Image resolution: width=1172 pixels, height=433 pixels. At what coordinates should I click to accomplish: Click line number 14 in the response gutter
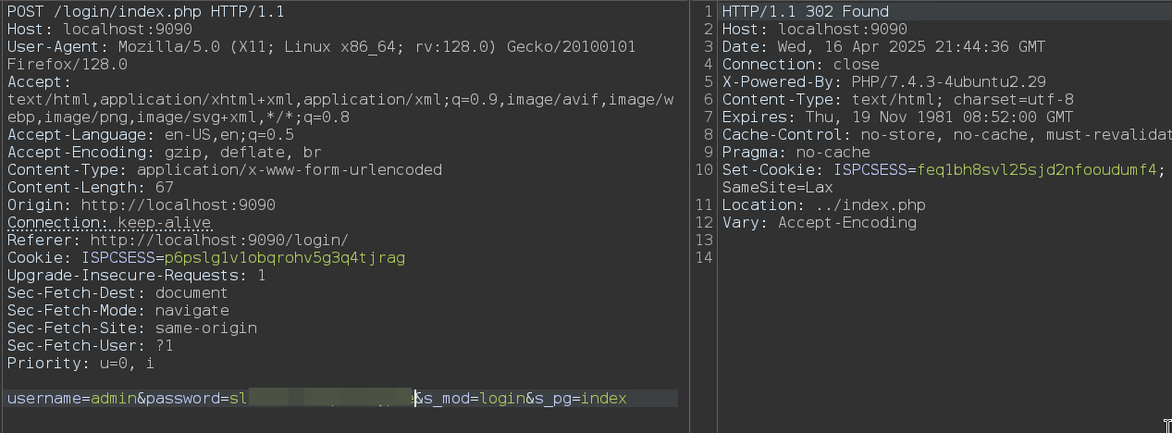coord(707,257)
